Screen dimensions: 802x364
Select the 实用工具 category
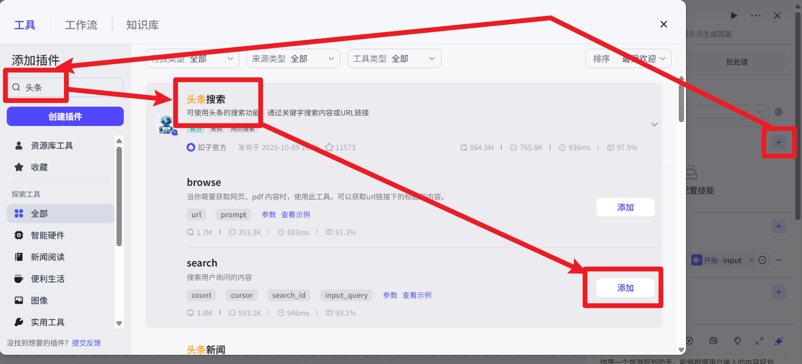pos(60,322)
